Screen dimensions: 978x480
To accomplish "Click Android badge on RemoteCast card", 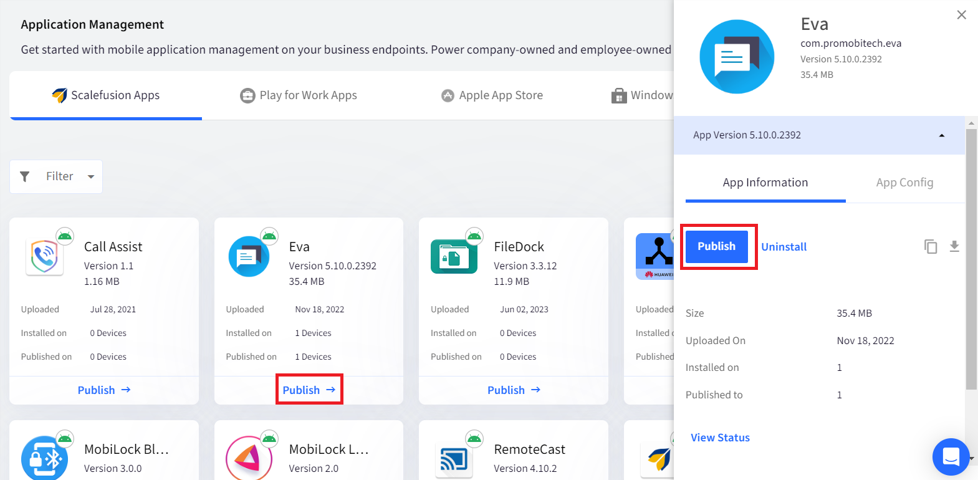I will tap(474, 438).
